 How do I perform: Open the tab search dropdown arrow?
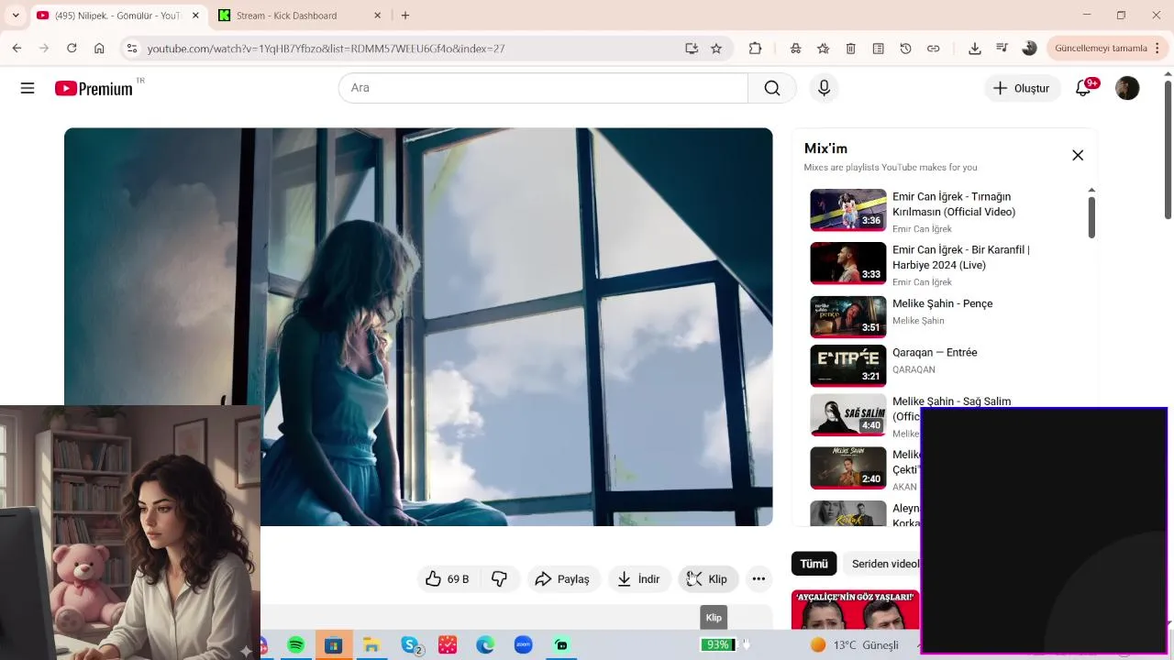[x=16, y=16]
